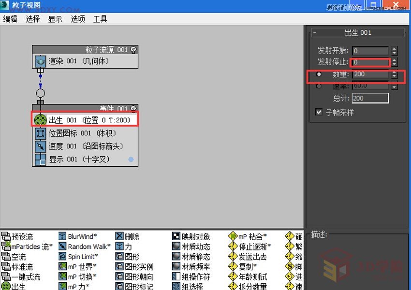Pick mP 世界 operator from the depot
411x290 pixels.
[x=77, y=267]
